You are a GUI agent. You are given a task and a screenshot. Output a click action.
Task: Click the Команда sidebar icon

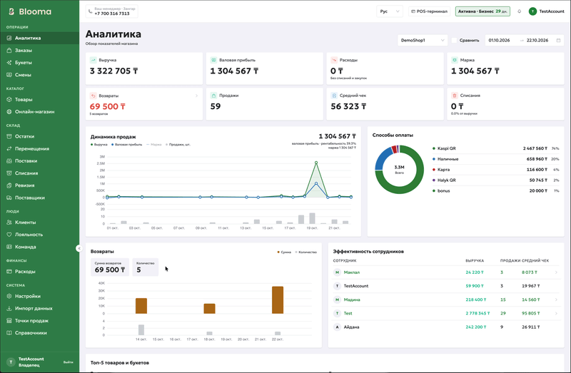tap(9, 247)
